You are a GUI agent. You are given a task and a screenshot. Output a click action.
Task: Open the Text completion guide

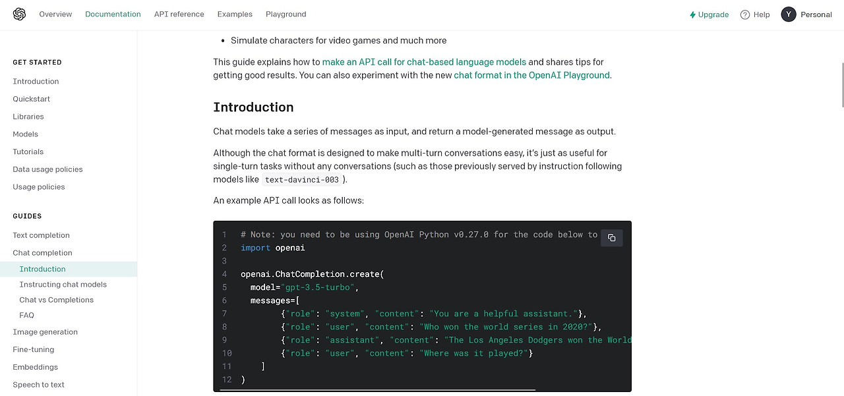click(x=41, y=235)
